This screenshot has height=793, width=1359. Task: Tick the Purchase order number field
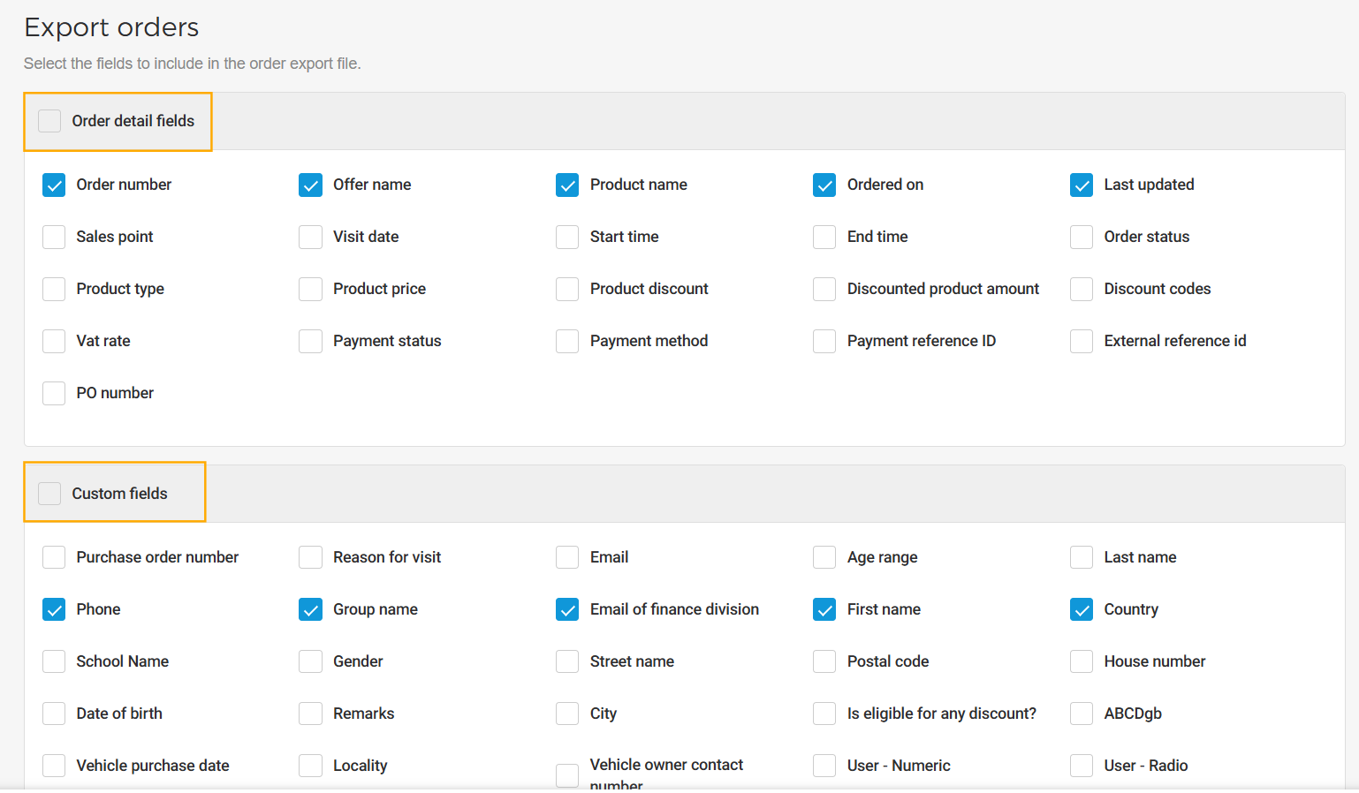tap(54, 557)
